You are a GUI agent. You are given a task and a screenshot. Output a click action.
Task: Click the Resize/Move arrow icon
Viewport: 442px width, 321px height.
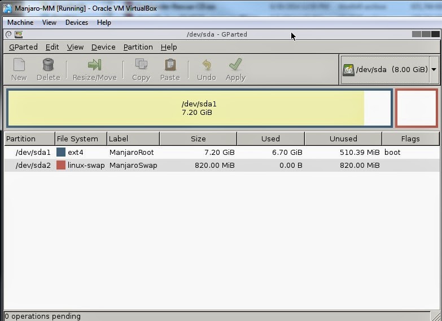(x=94, y=65)
